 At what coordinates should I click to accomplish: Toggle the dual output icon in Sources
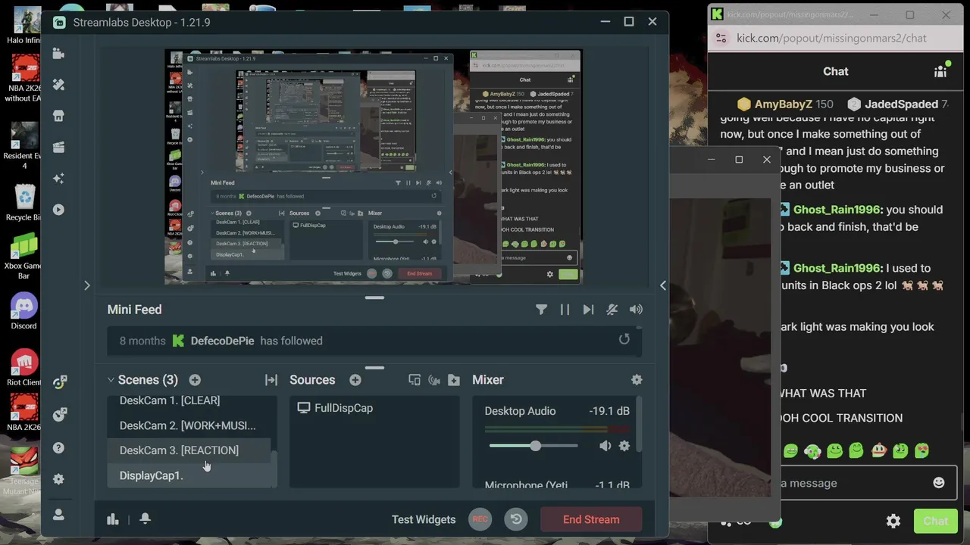415,380
